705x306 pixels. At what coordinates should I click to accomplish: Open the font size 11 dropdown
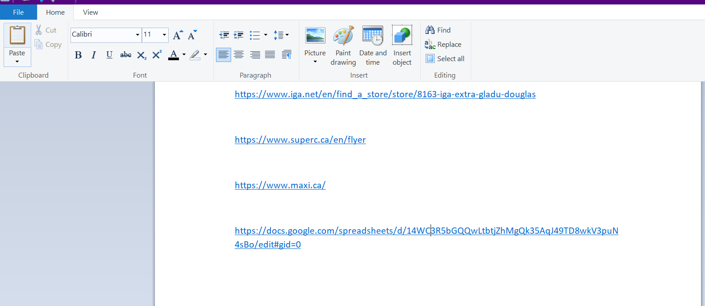164,35
